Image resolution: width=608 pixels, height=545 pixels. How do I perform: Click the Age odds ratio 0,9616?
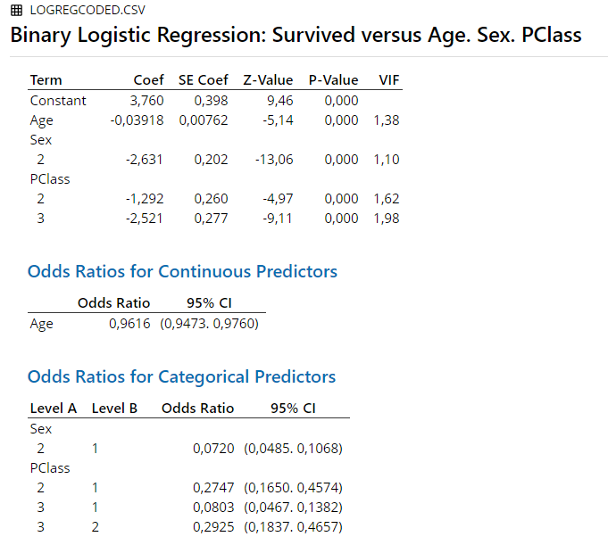[129, 324]
